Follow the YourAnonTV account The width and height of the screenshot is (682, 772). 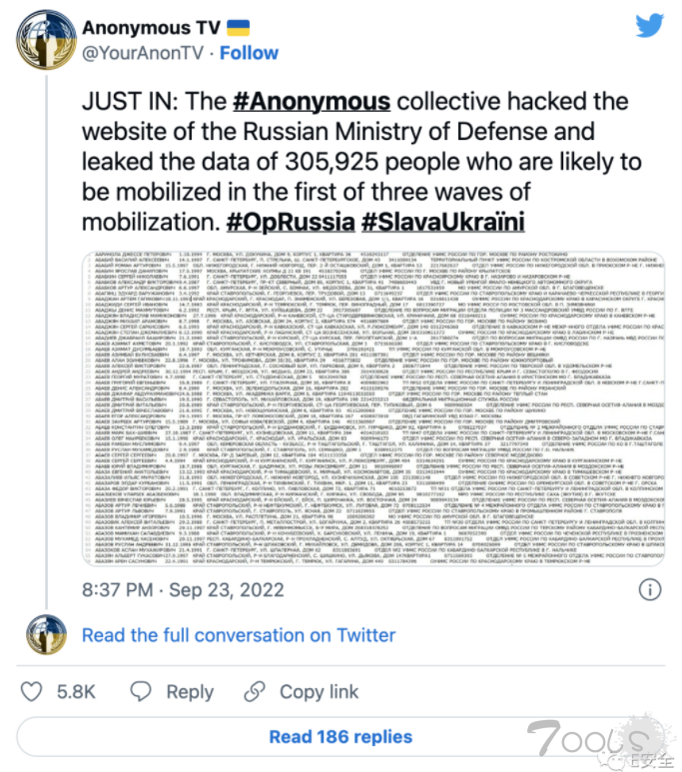[x=250, y=52]
